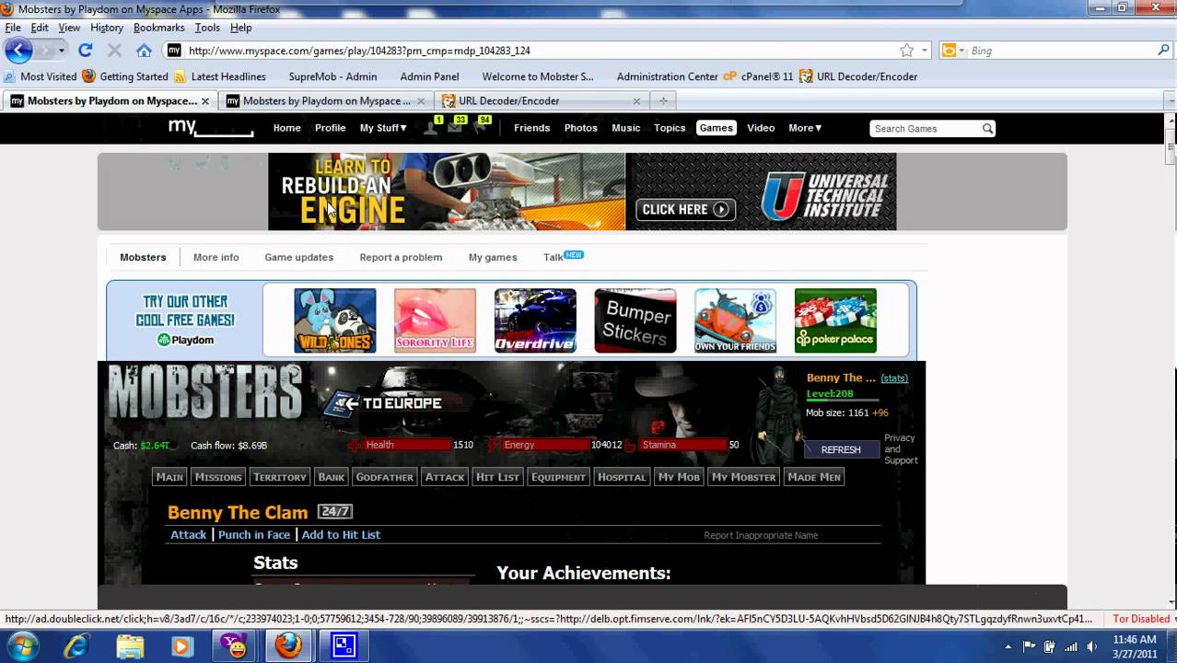Image resolution: width=1177 pixels, height=663 pixels.
Task: Open the Overdrive game thumbnail
Action: (x=535, y=320)
